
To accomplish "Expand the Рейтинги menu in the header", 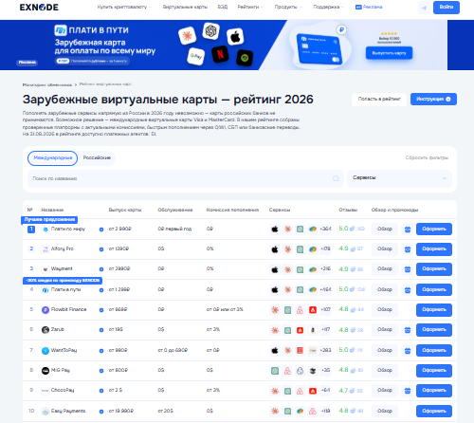I will [x=250, y=7].
